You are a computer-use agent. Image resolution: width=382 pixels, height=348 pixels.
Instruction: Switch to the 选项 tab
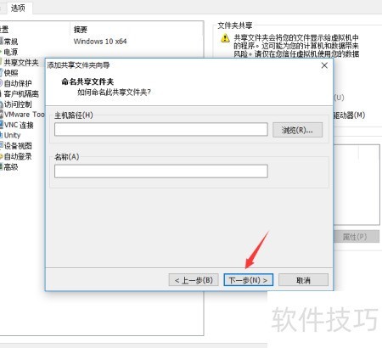pyautogui.click(x=18, y=8)
